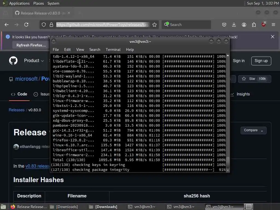Click the sha256 hash column header
The width and height of the screenshot is (280, 210).
click(x=197, y=196)
